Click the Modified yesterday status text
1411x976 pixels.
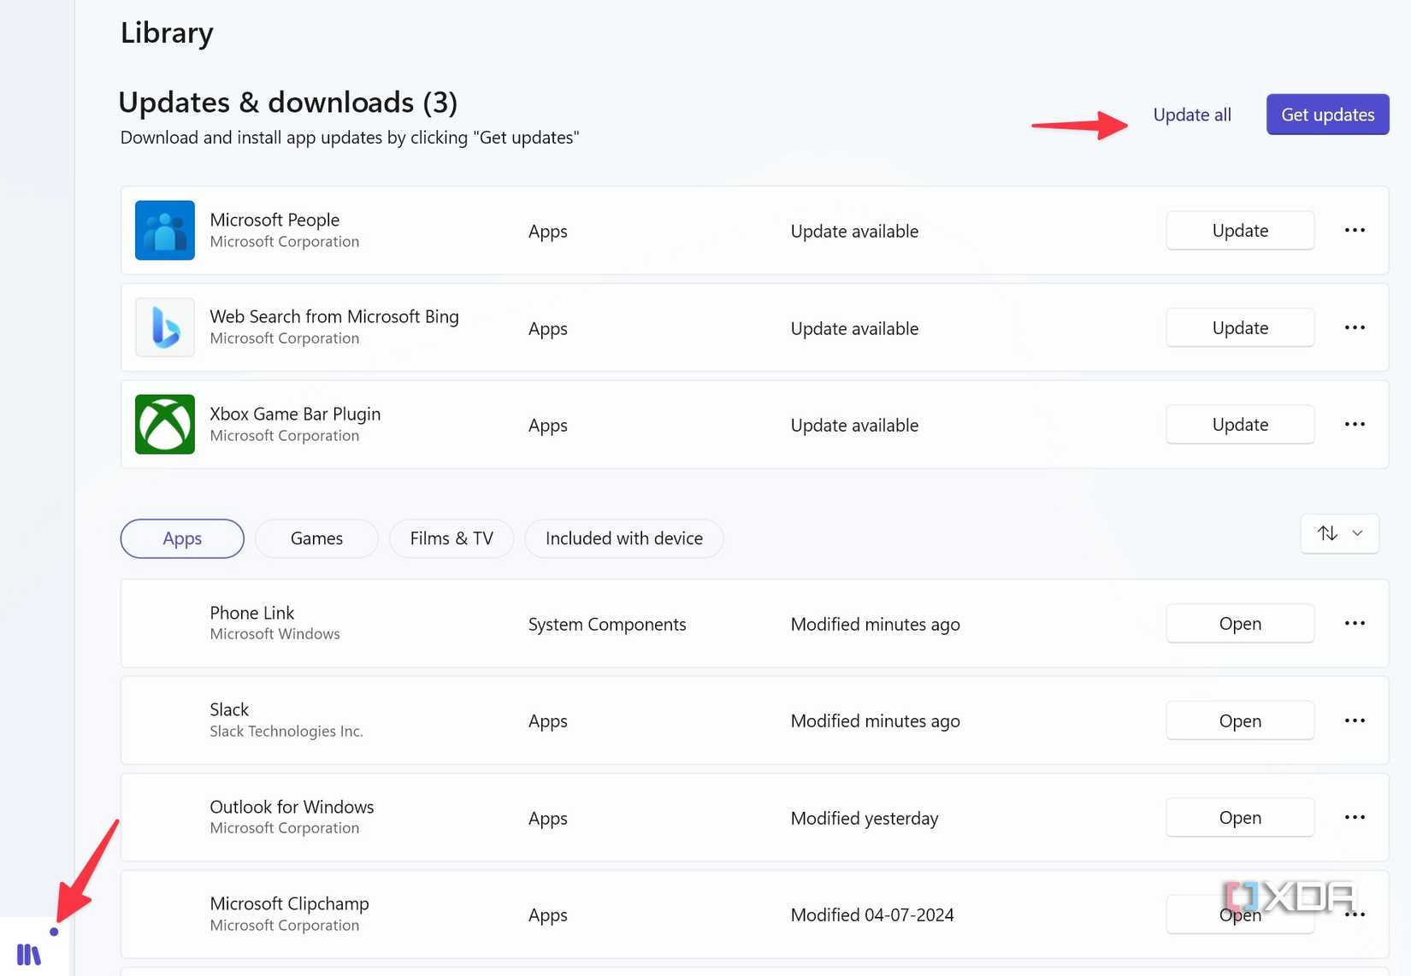coord(864,819)
